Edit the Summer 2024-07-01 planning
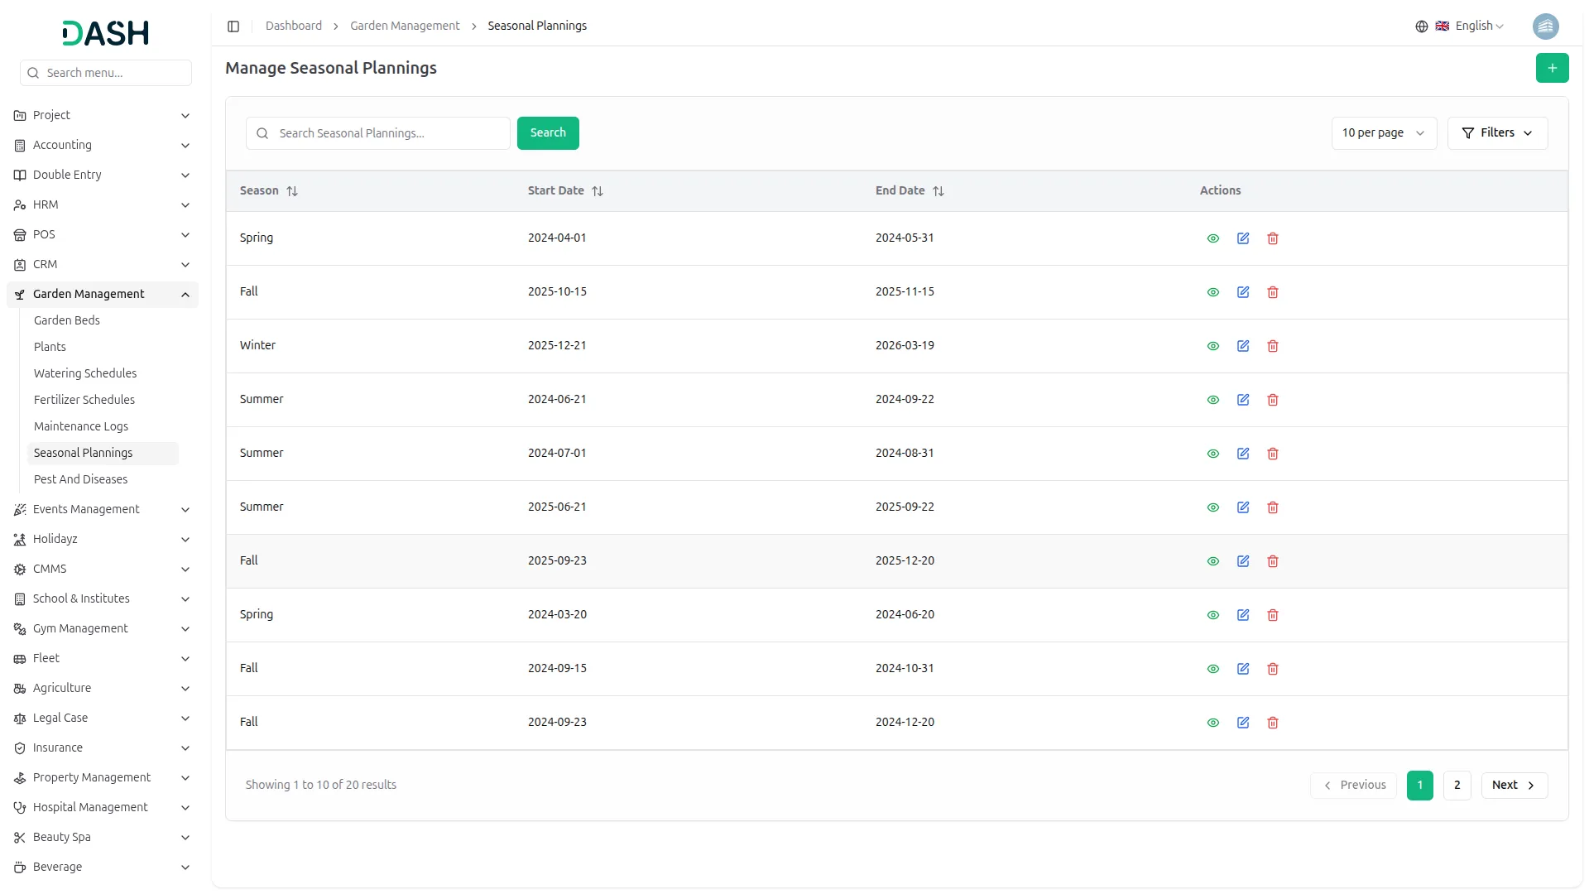 coord(1242,454)
